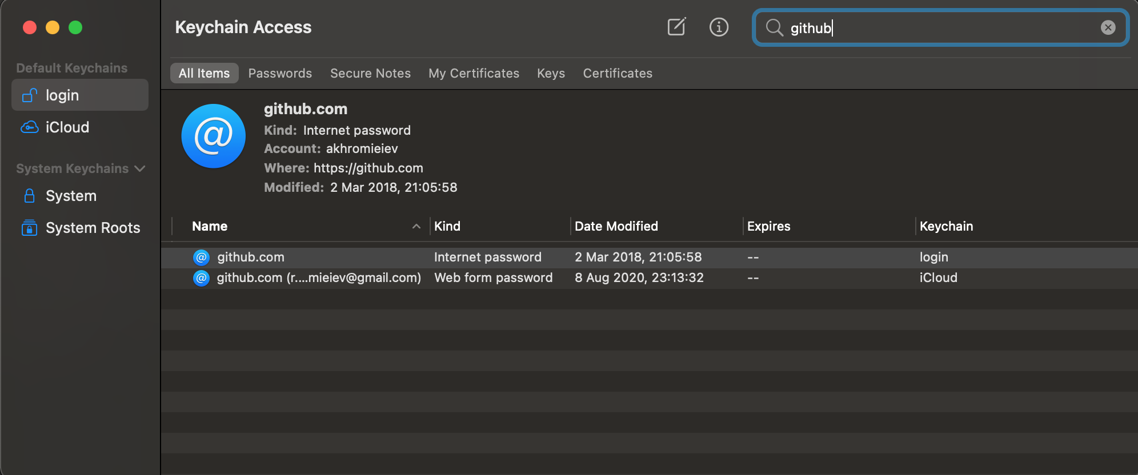Open the Secure Notes tab

coord(370,73)
